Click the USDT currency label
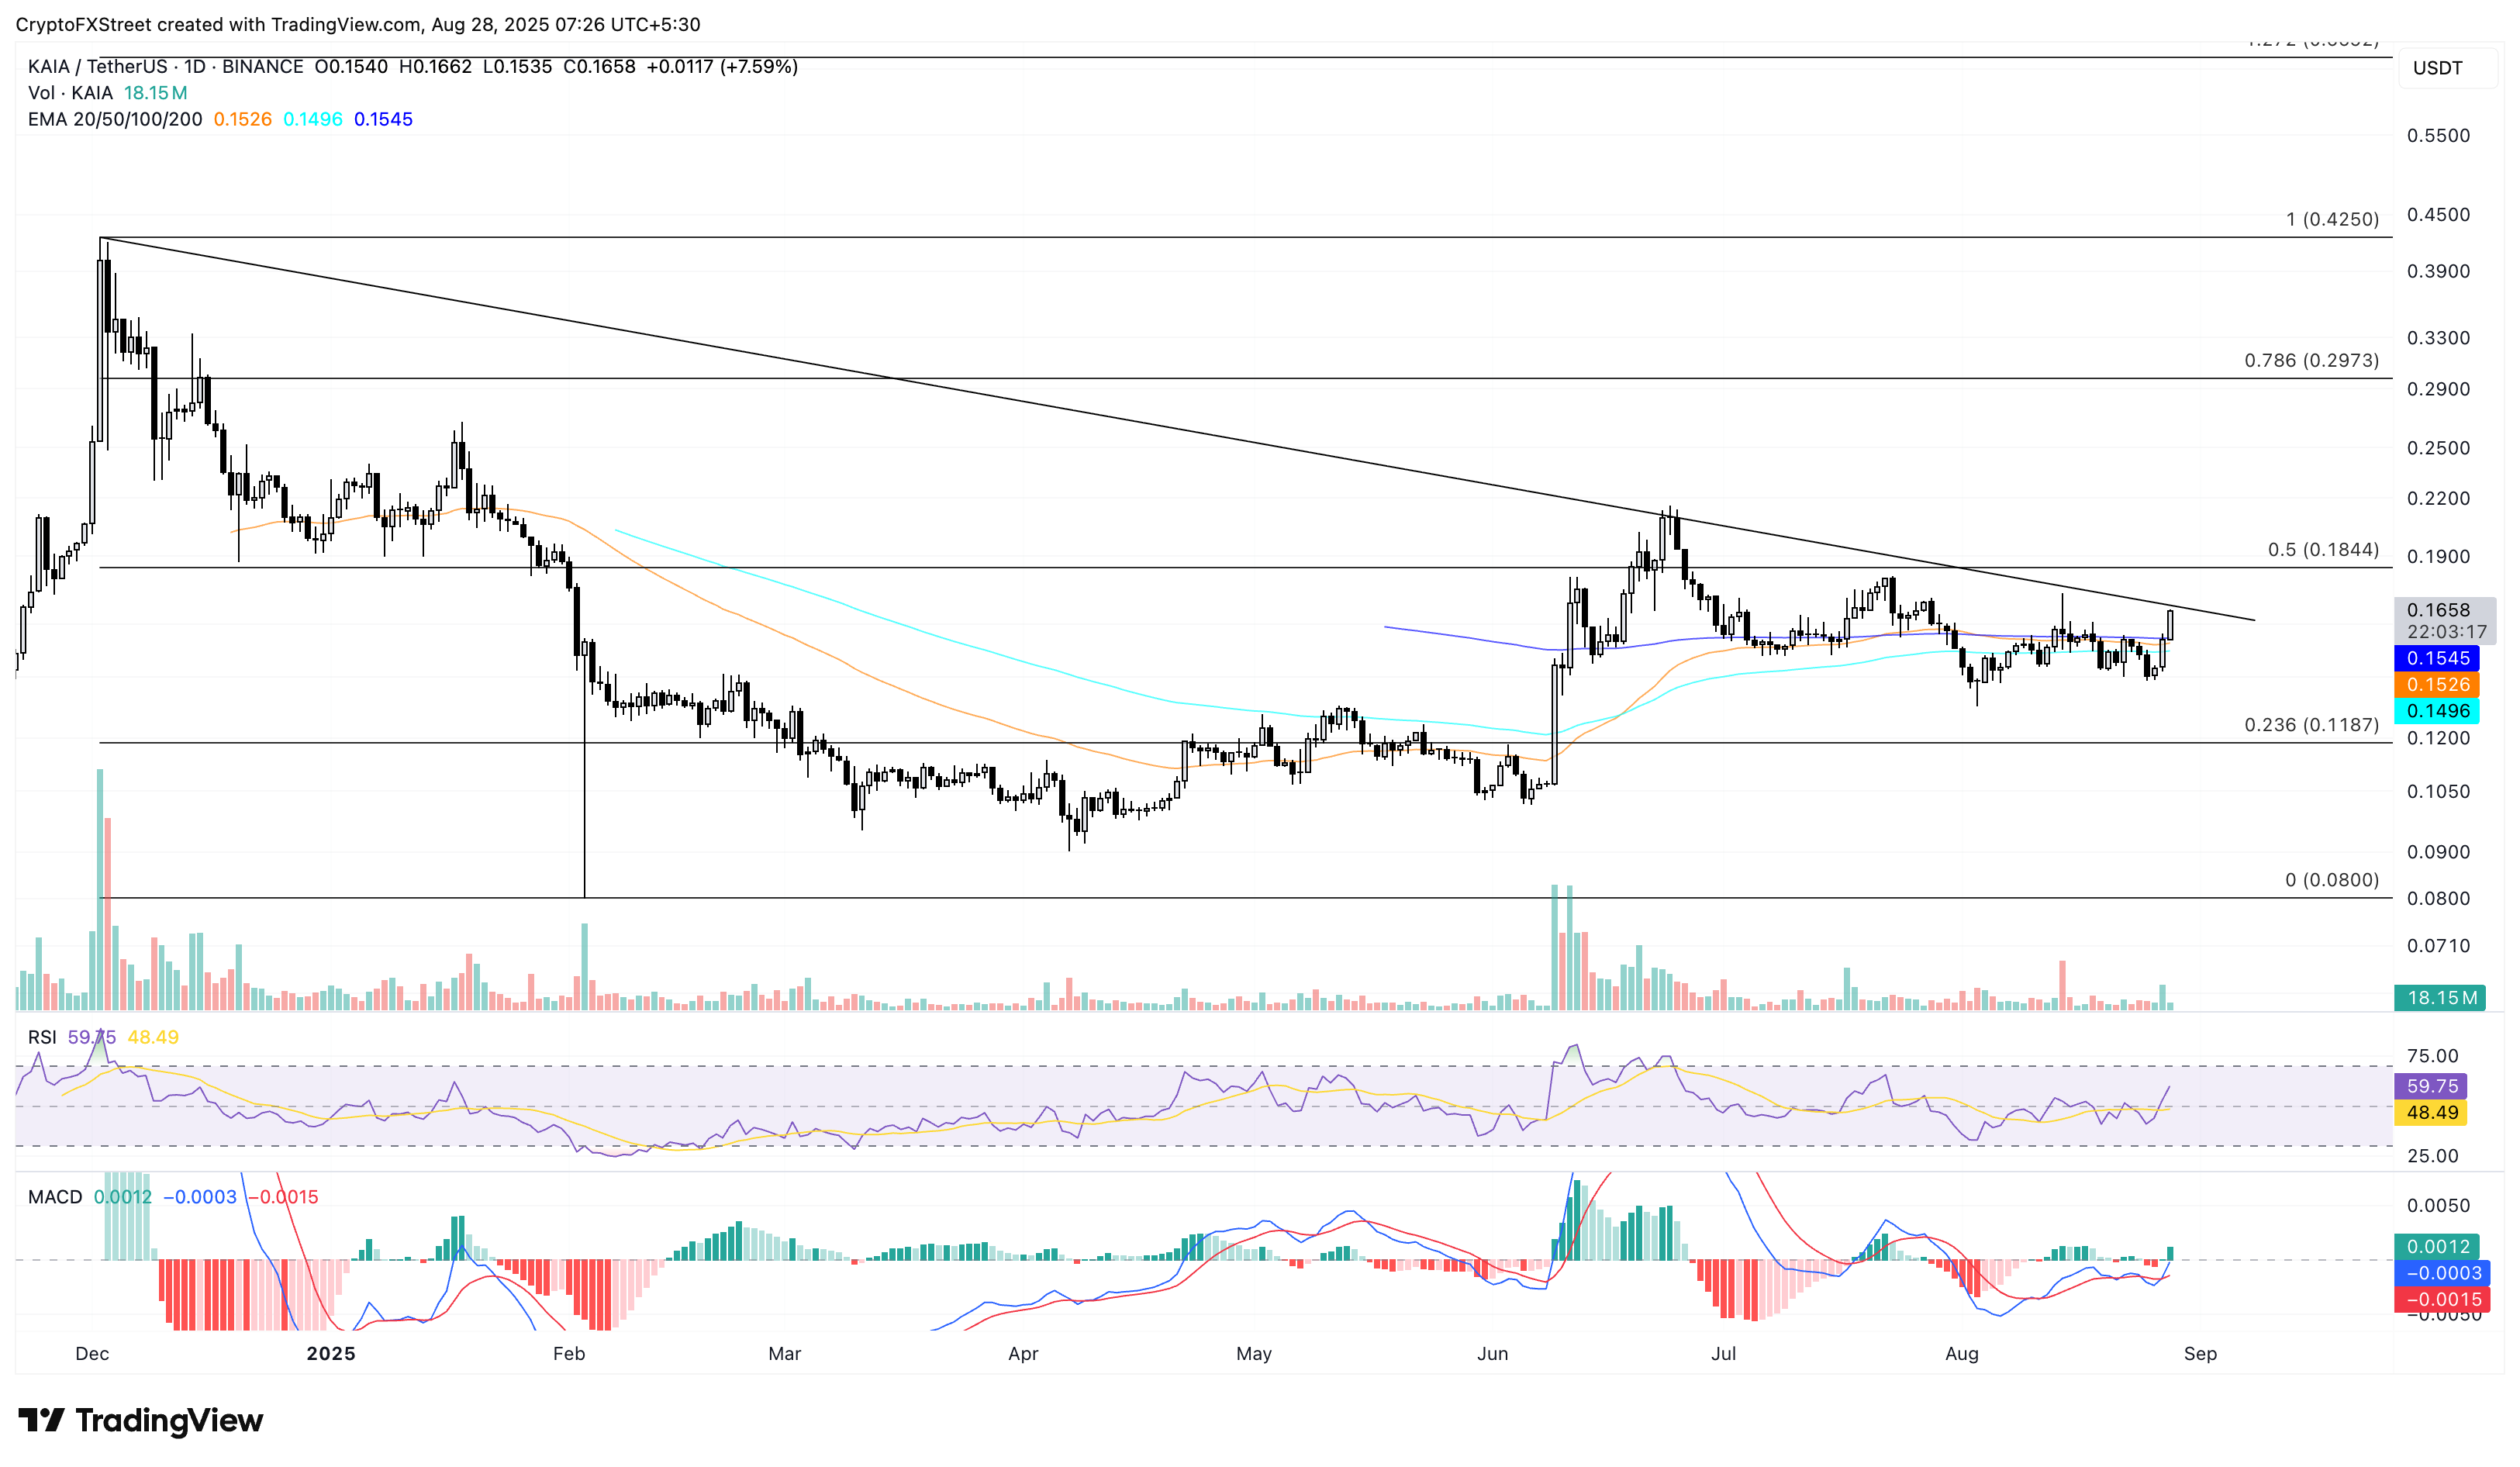 2437,68
